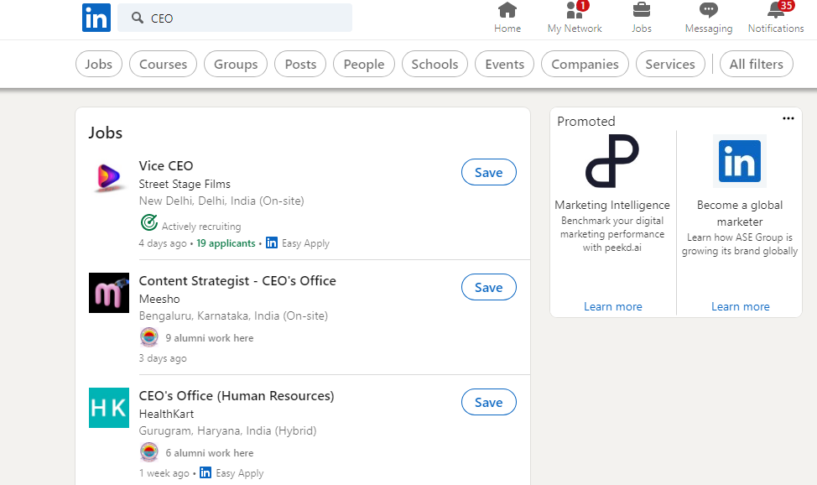Filter results by Events

pyautogui.click(x=504, y=64)
